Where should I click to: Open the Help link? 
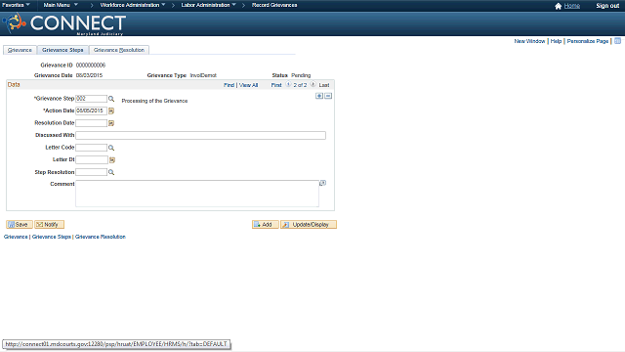(556, 41)
